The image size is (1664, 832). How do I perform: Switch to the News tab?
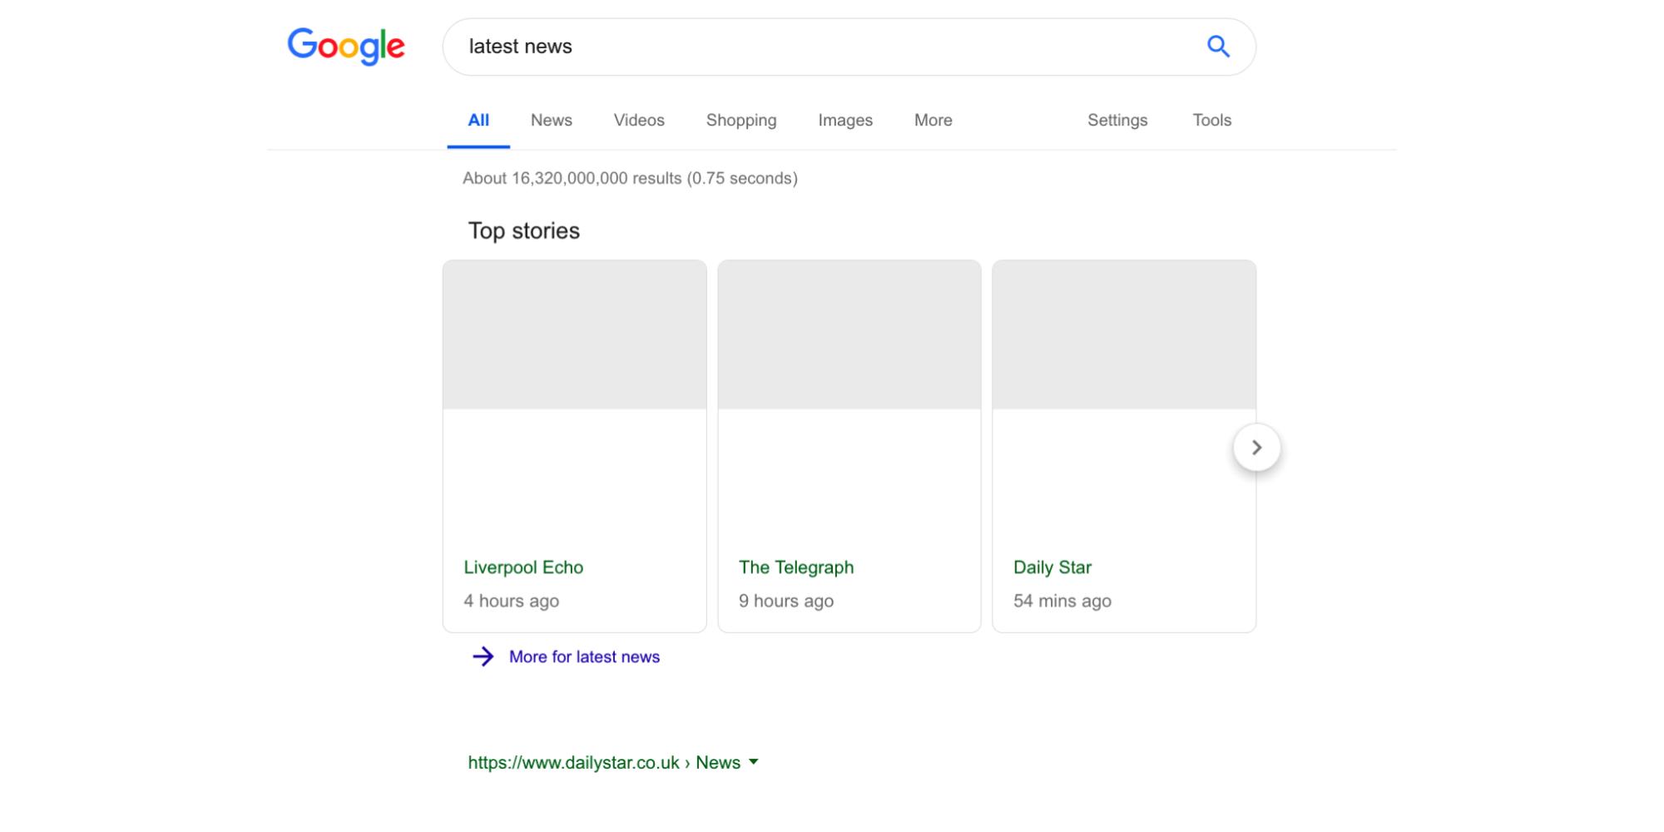[551, 120]
